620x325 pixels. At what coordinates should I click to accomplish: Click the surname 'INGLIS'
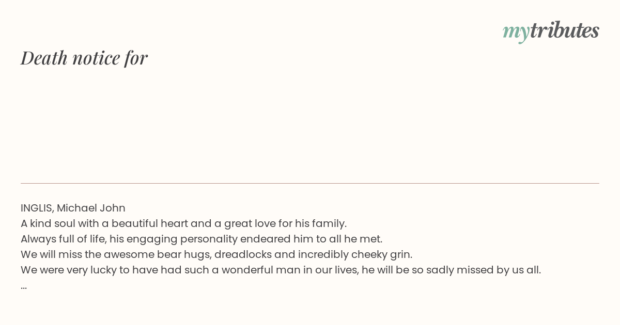point(37,208)
